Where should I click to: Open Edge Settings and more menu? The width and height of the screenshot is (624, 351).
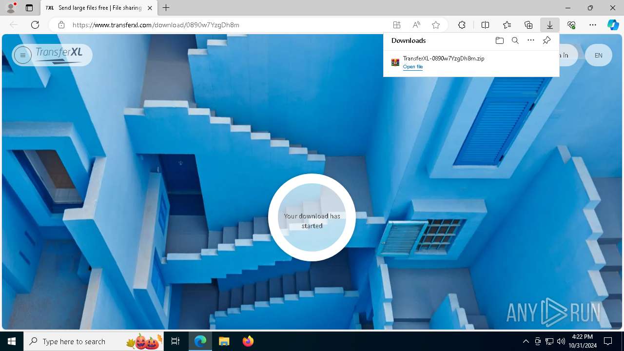(593, 25)
